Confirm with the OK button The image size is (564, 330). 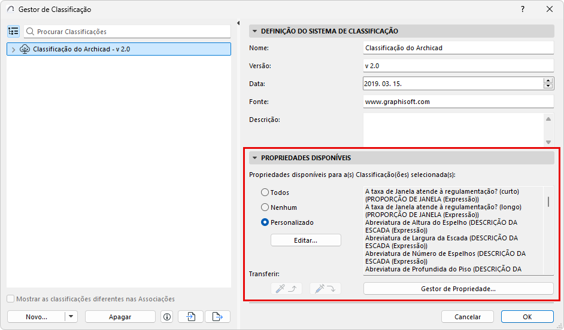(x=527, y=317)
